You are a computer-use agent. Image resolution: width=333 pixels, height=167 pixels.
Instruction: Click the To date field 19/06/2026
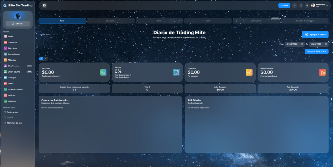[319, 44]
